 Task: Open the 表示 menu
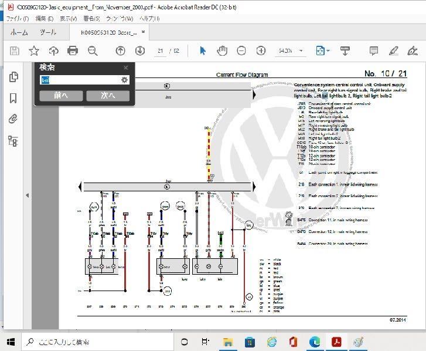pyautogui.click(x=68, y=19)
